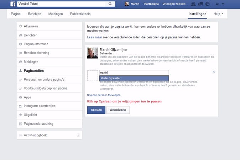Click icon beside Voorkeursdoelgroep van pagina
This screenshot has width=240, height=160.
click(21, 89)
